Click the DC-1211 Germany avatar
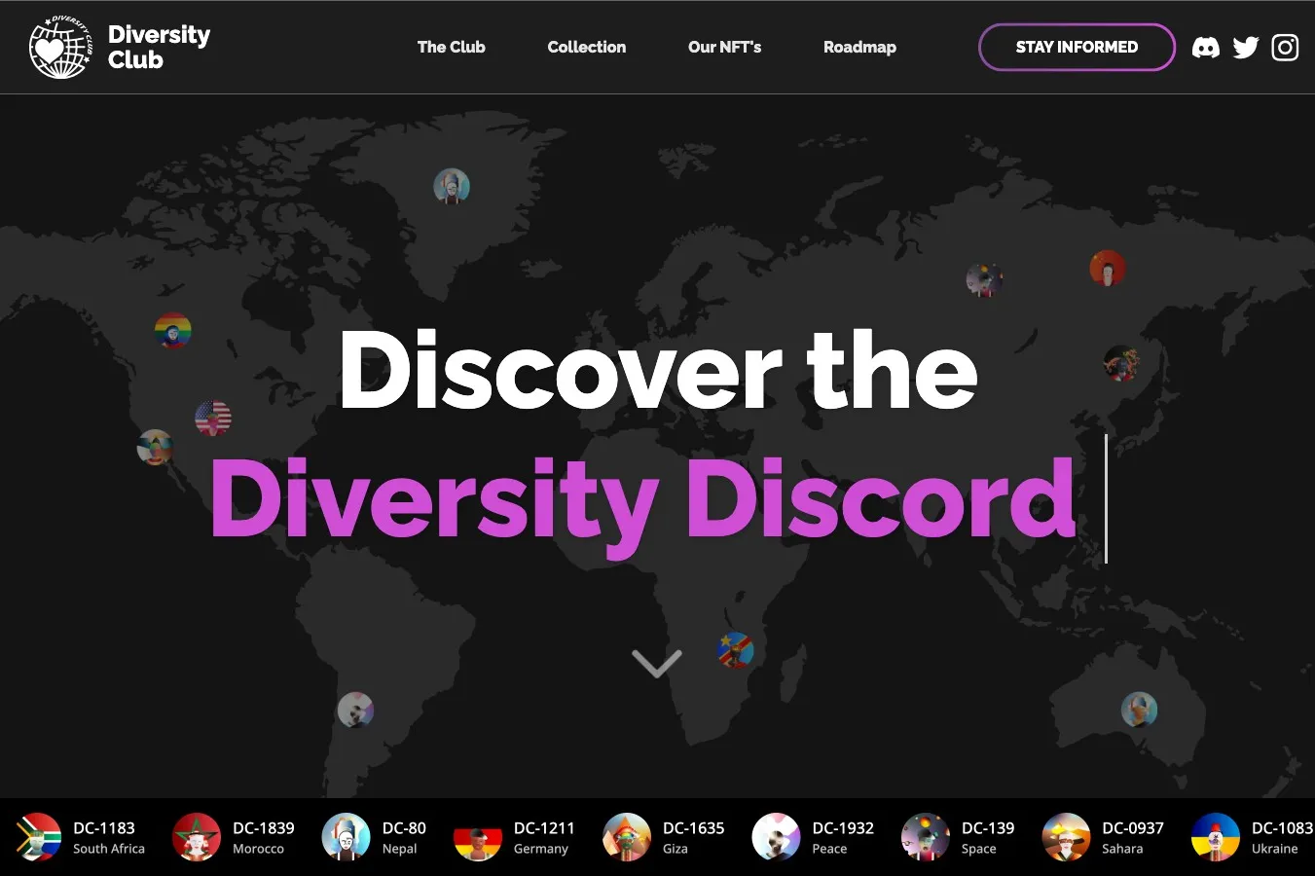This screenshot has height=876, width=1315. click(x=478, y=837)
